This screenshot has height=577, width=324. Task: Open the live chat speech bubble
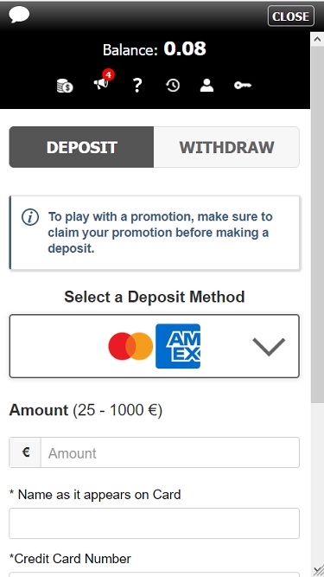tap(19, 15)
